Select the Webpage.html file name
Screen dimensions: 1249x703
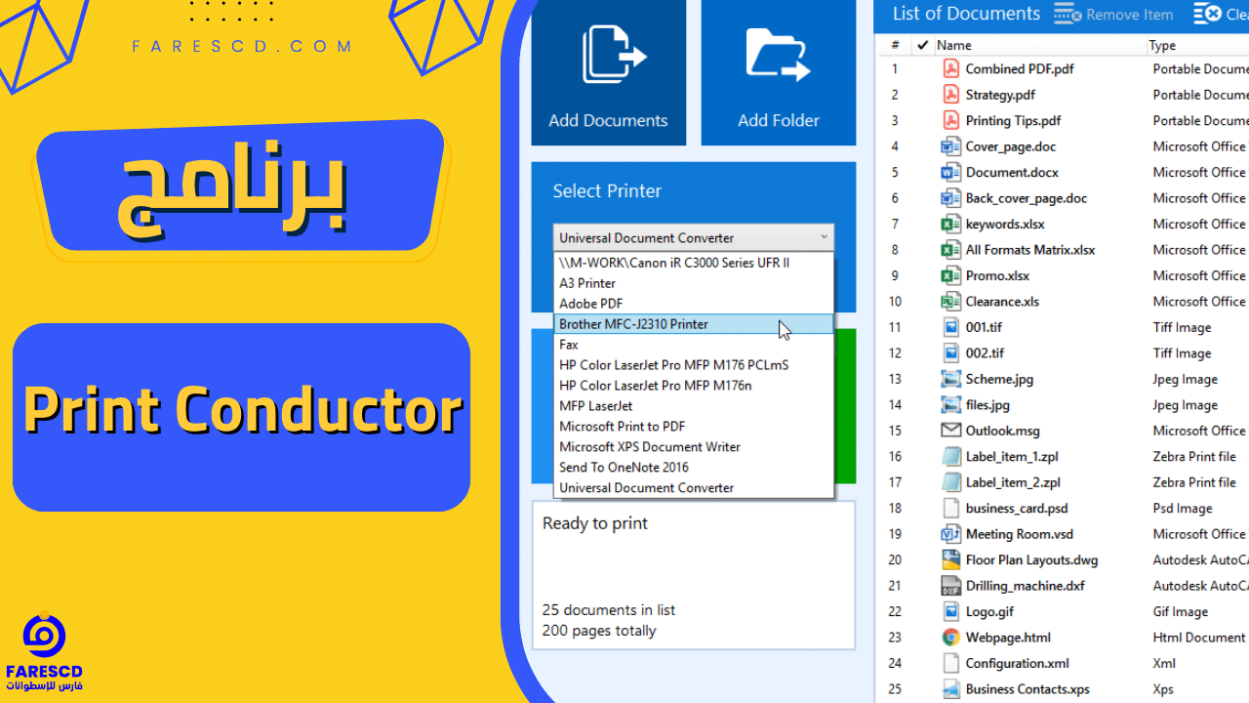point(1008,638)
